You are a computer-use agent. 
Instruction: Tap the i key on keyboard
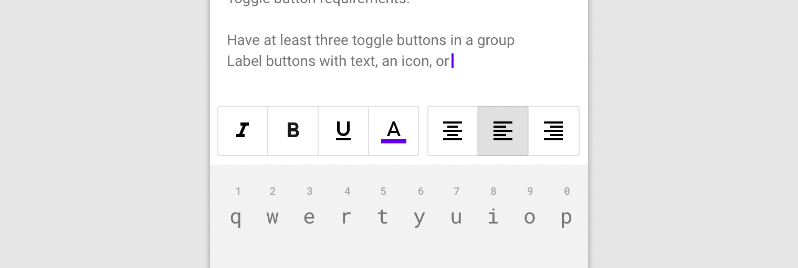coord(493,216)
